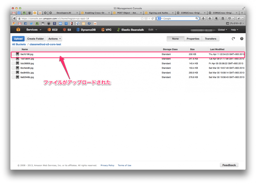This screenshot has height=184, width=256.
Task: Click the Evernote clipper toolbar icon
Action: (216, 18)
